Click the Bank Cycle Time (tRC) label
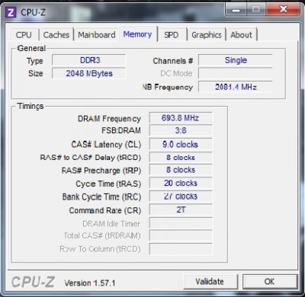Screen dimensions: 305x297 pyautogui.click(x=101, y=197)
